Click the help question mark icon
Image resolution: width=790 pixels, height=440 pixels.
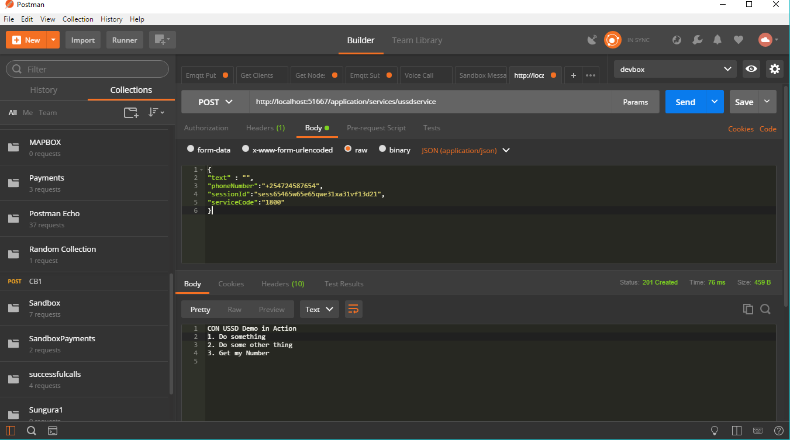pyautogui.click(x=778, y=431)
